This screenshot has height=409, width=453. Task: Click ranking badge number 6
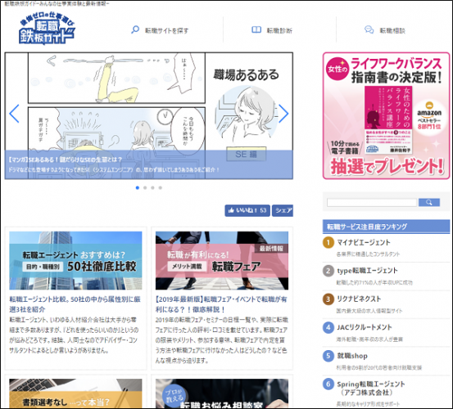[x=328, y=384]
